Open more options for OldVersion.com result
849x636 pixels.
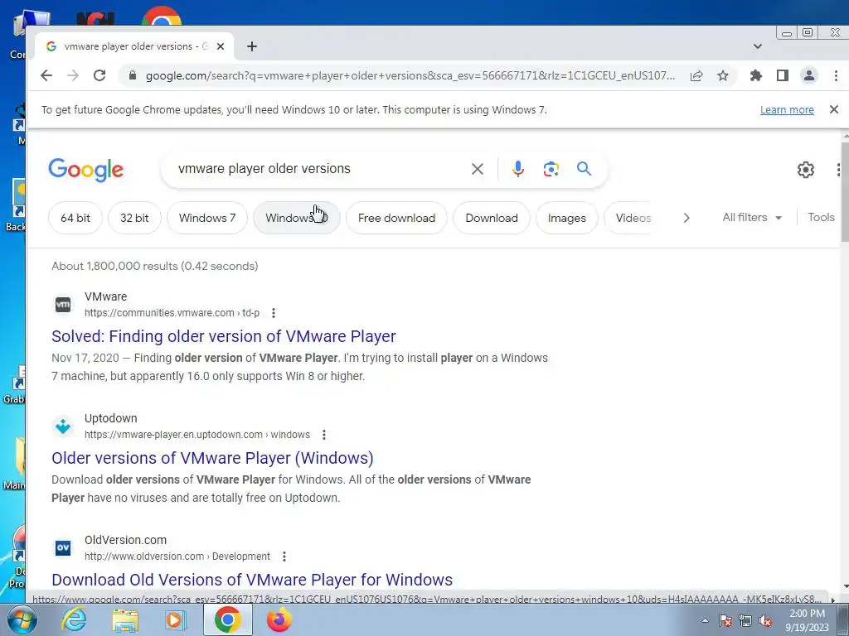tap(284, 556)
